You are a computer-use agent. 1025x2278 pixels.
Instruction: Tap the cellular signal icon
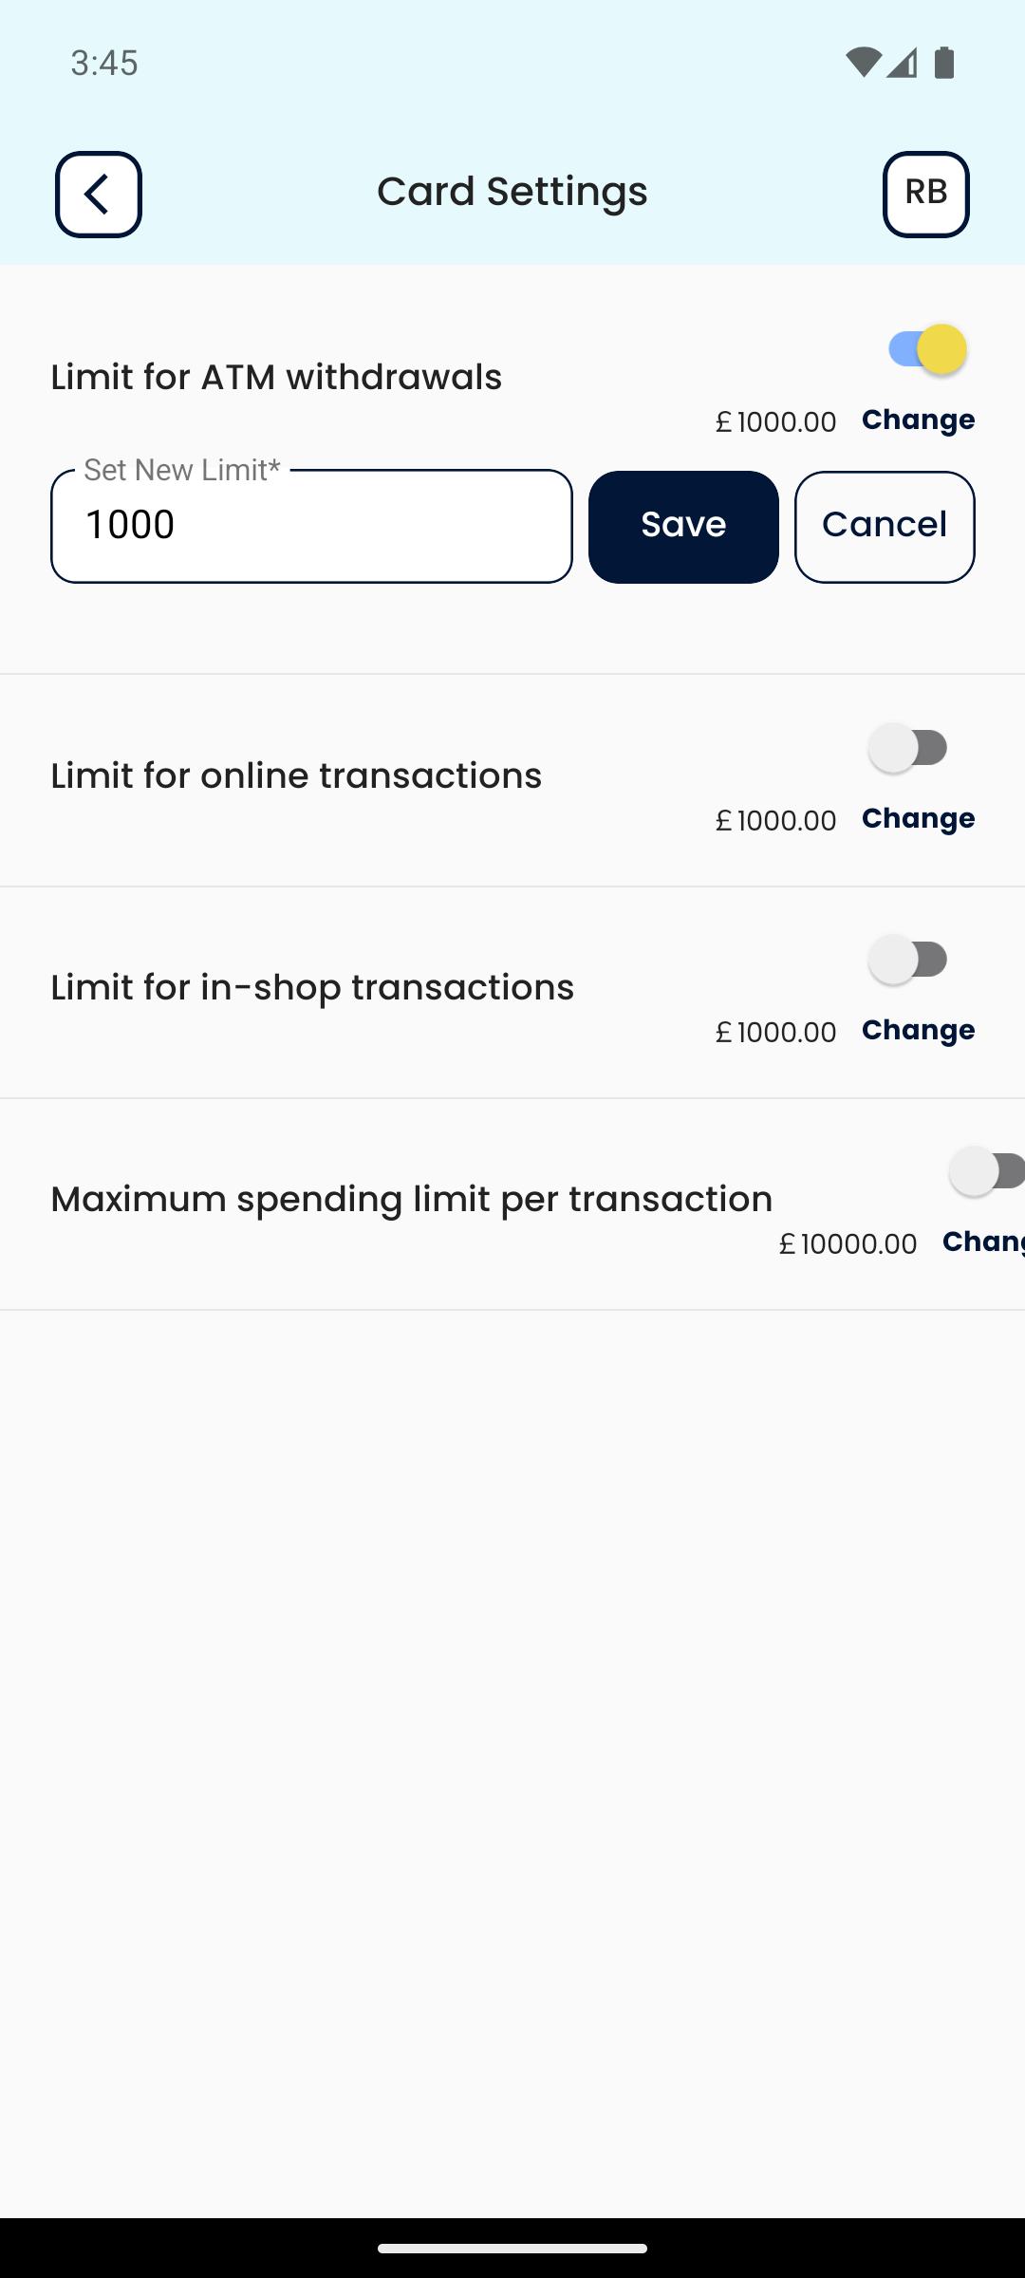(903, 63)
